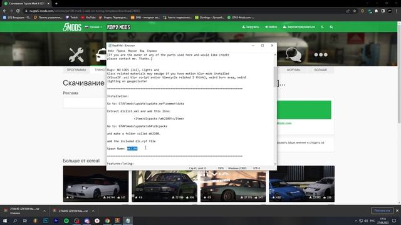Click the Показать все downloads button

(x=382, y=211)
